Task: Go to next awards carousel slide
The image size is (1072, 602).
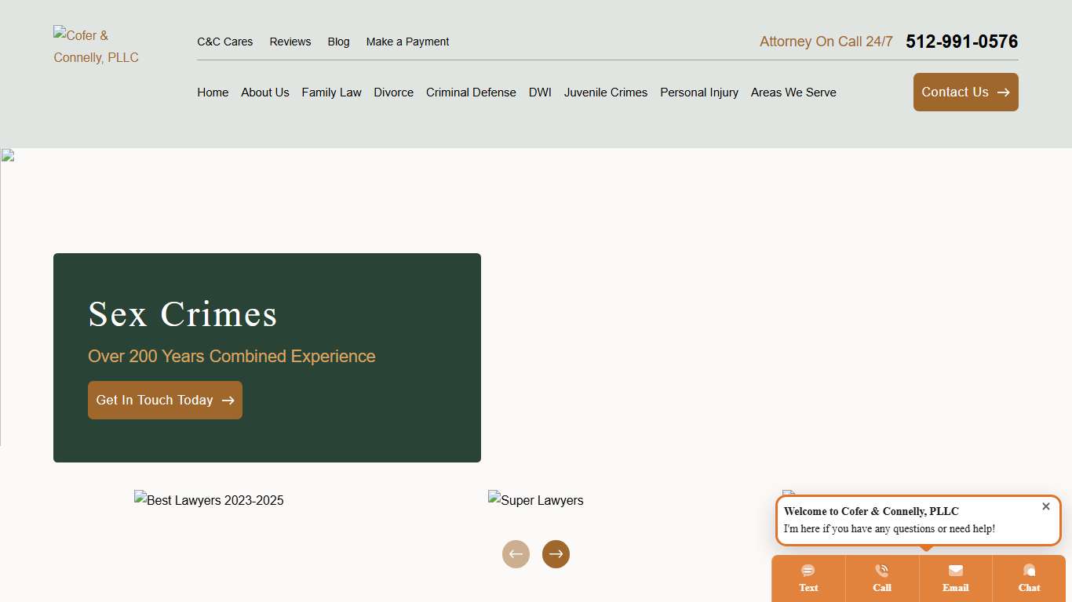Action: 556,554
